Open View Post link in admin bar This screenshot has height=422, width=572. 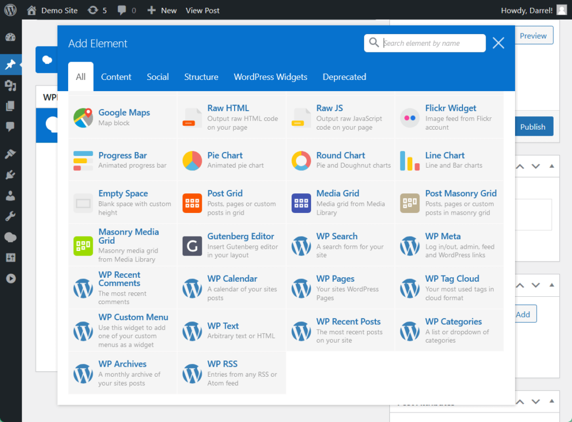point(202,10)
